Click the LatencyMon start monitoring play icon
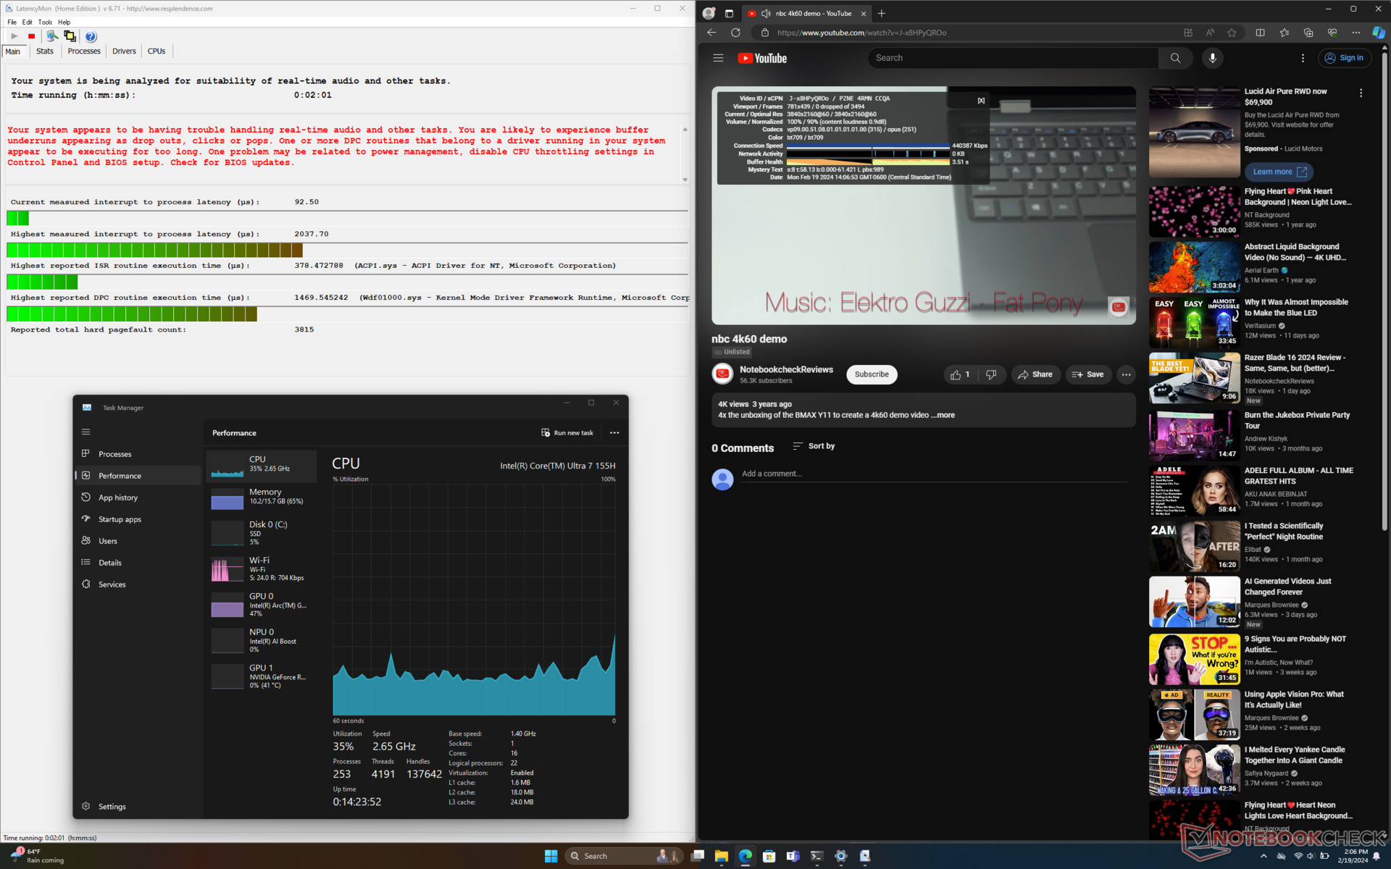Viewport: 1391px width, 869px height. [x=14, y=36]
